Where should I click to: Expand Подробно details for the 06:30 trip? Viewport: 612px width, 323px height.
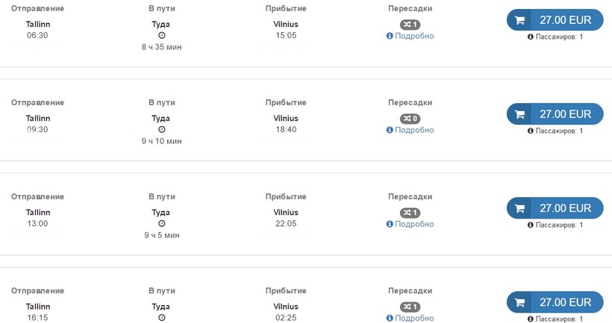413,36
